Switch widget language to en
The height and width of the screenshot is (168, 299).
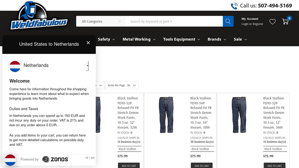point(93,158)
